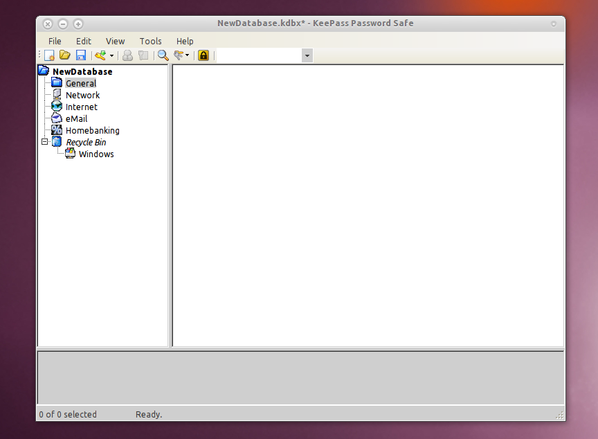
Task: Open the File menu
Action: tap(55, 41)
